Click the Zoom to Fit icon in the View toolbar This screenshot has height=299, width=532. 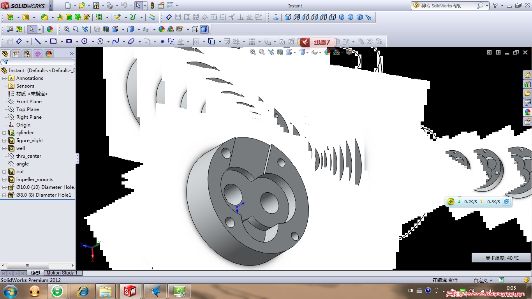[x=67, y=29]
